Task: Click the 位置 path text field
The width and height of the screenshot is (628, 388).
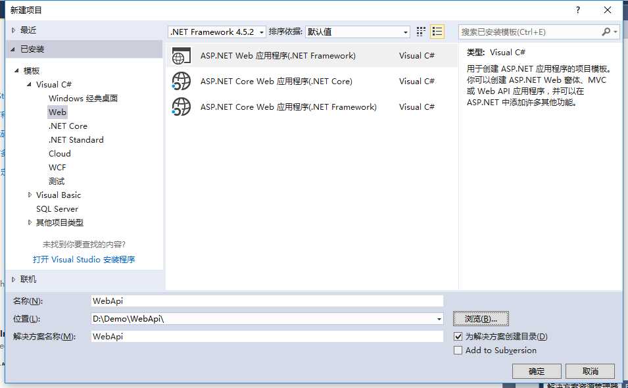Action: point(263,319)
